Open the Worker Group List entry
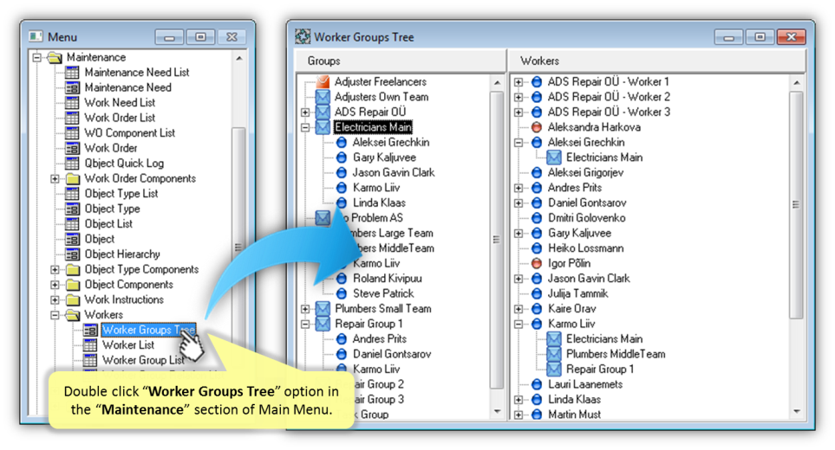The width and height of the screenshot is (835, 450). pyautogui.click(x=143, y=360)
